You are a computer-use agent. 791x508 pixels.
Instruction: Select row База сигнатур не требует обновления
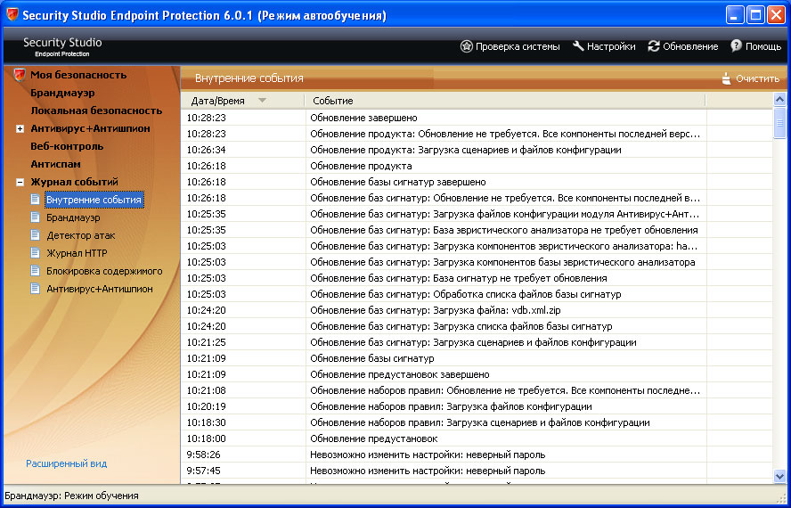click(477, 278)
